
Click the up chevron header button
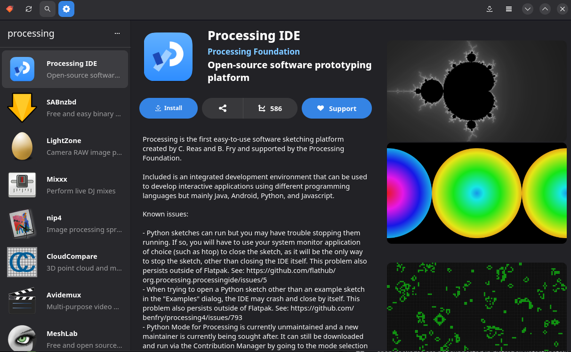(545, 9)
